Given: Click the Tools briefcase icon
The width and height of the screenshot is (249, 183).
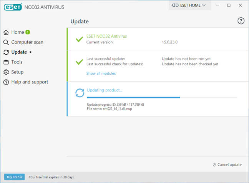Looking at the screenshot, I should pyautogui.click(x=6, y=62).
